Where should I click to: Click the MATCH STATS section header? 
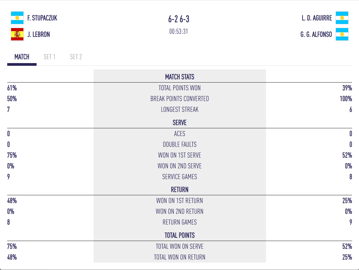[180, 77]
